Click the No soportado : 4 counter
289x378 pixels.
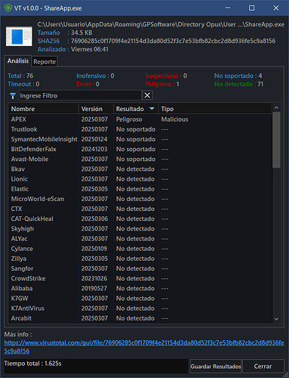coord(238,76)
